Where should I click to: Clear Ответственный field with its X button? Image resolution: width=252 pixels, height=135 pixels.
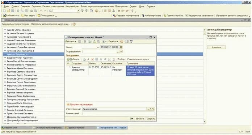coord(151,109)
